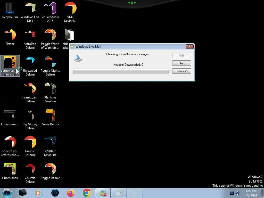Click the Show desktop strip on the taskbar
Viewport: 264px width, 198px height.
point(262,193)
